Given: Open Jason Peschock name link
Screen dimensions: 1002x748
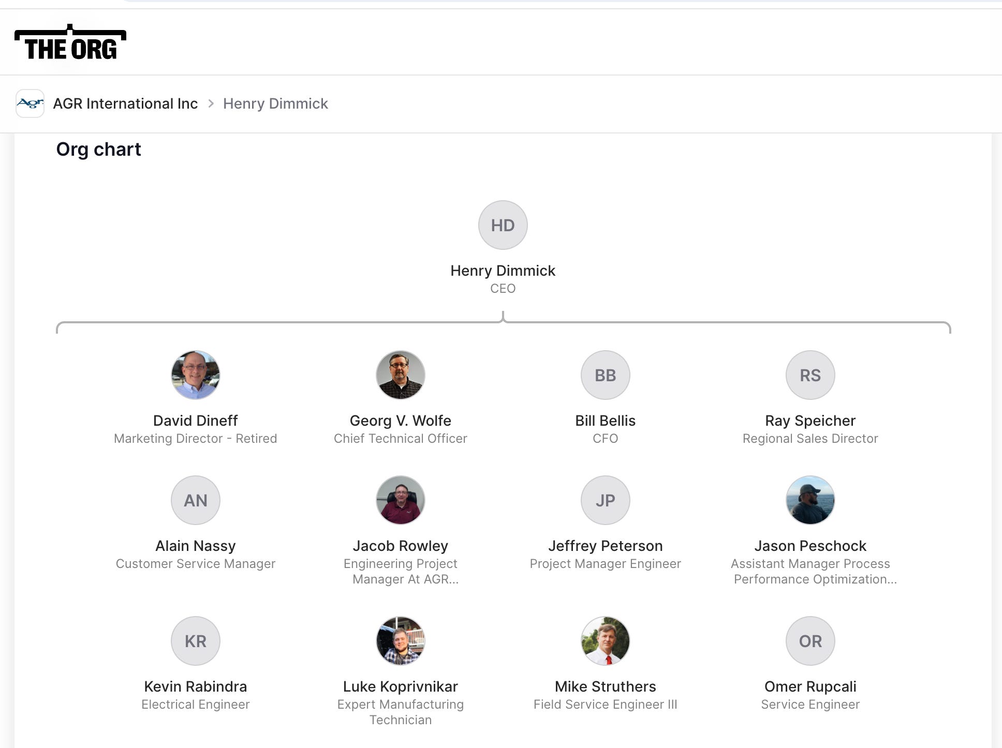Looking at the screenshot, I should click(811, 546).
